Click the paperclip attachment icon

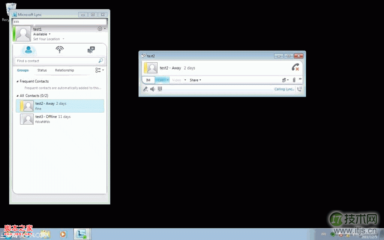pos(294,80)
